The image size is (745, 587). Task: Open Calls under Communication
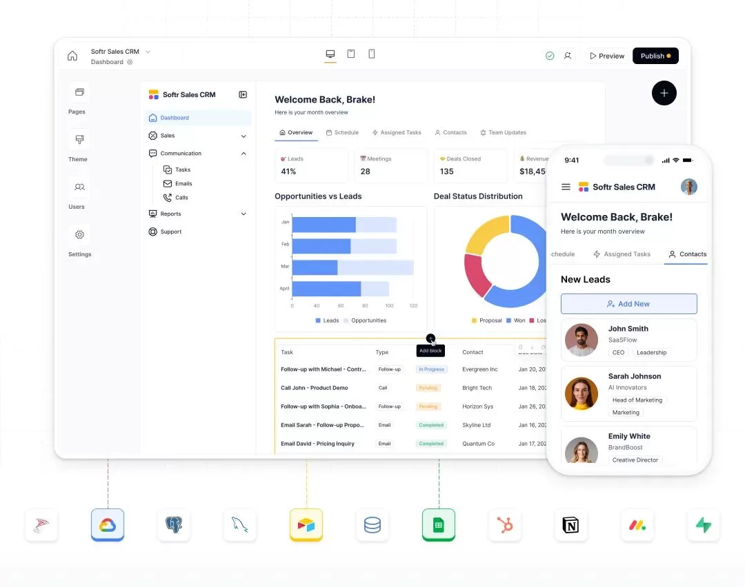click(x=176, y=198)
